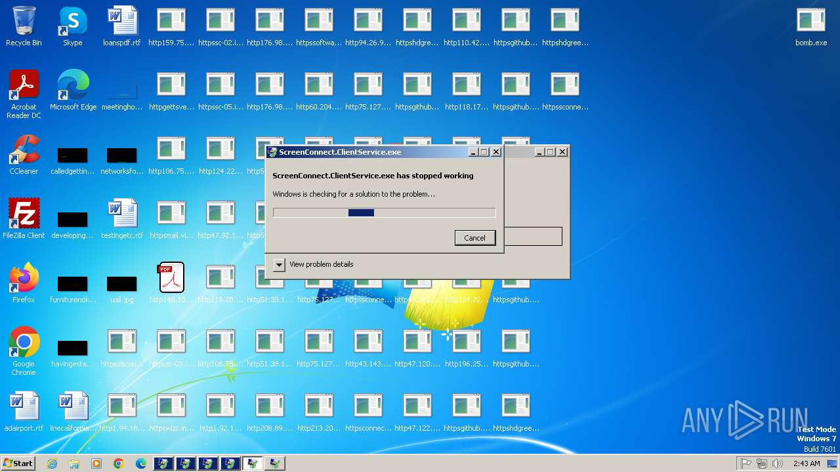840x472 pixels.
Task: Click the solution-checking progress bar
Action: click(x=384, y=212)
